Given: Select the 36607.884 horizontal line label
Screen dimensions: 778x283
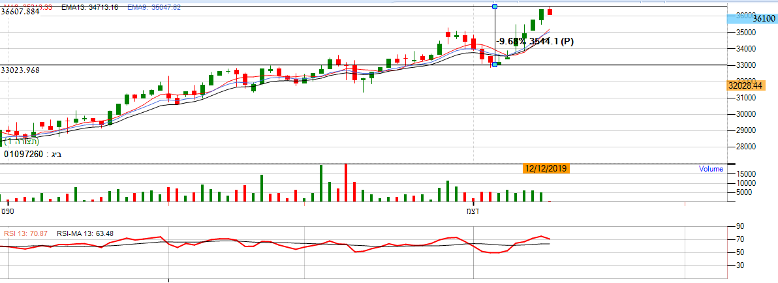Looking at the screenshot, I should coord(20,12).
